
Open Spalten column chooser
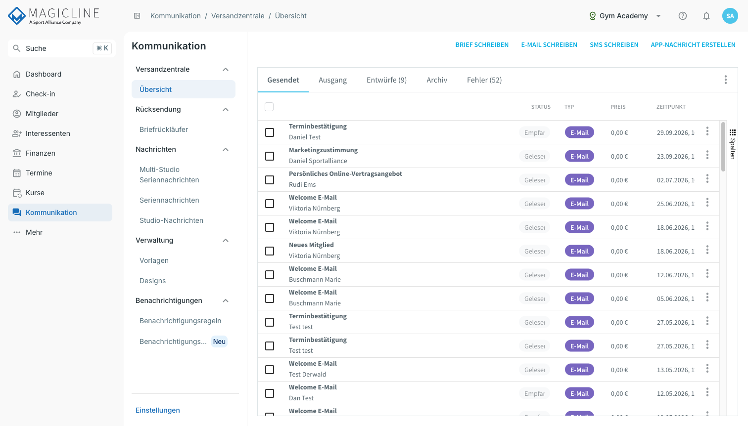pyautogui.click(x=733, y=144)
